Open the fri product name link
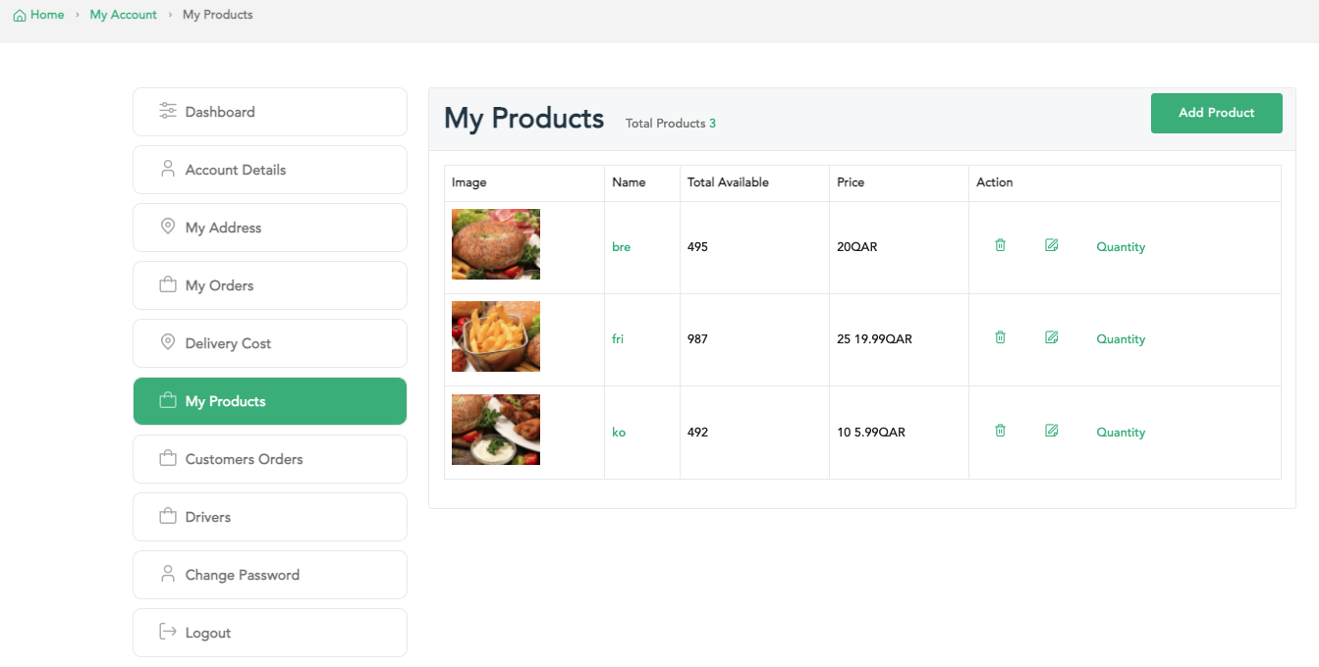1319x667 pixels. pyautogui.click(x=618, y=339)
